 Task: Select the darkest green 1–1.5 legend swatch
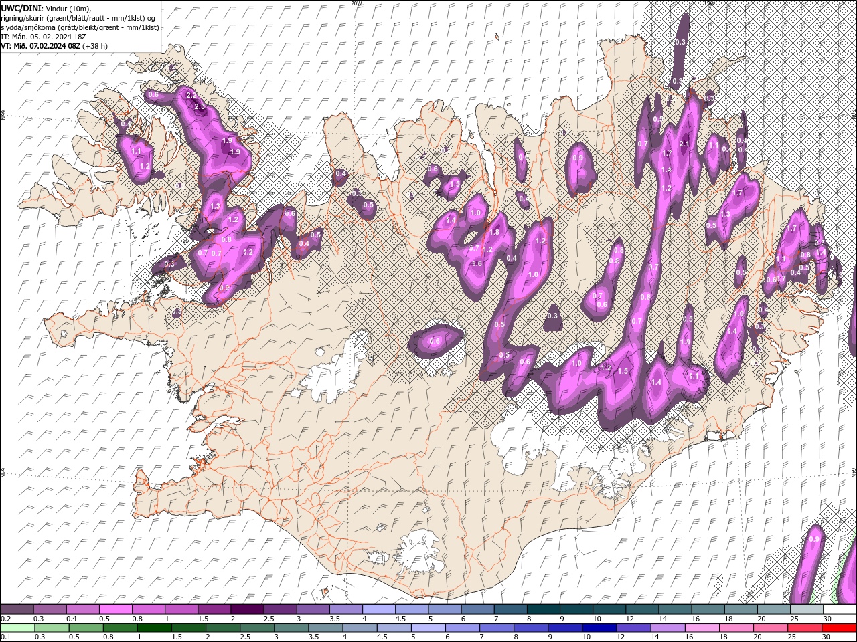154,628
